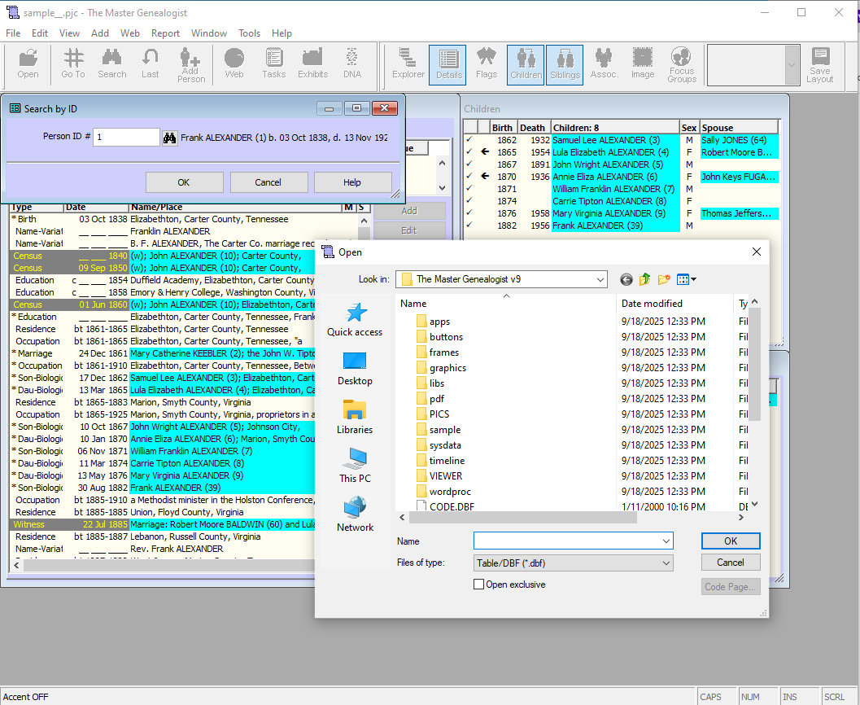
Task: Click the Flags window icon
Action: [x=487, y=63]
